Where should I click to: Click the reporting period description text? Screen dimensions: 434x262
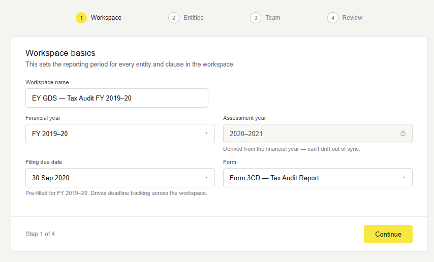(130, 64)
